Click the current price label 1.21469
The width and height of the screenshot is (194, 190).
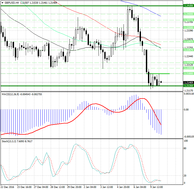(x=188, y=82)
